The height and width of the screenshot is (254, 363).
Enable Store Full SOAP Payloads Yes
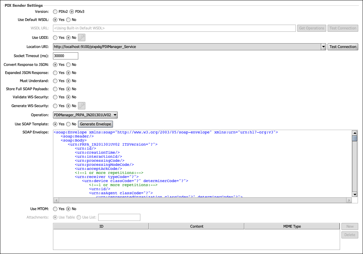55,89
